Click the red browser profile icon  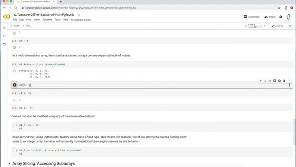(292, 8)
